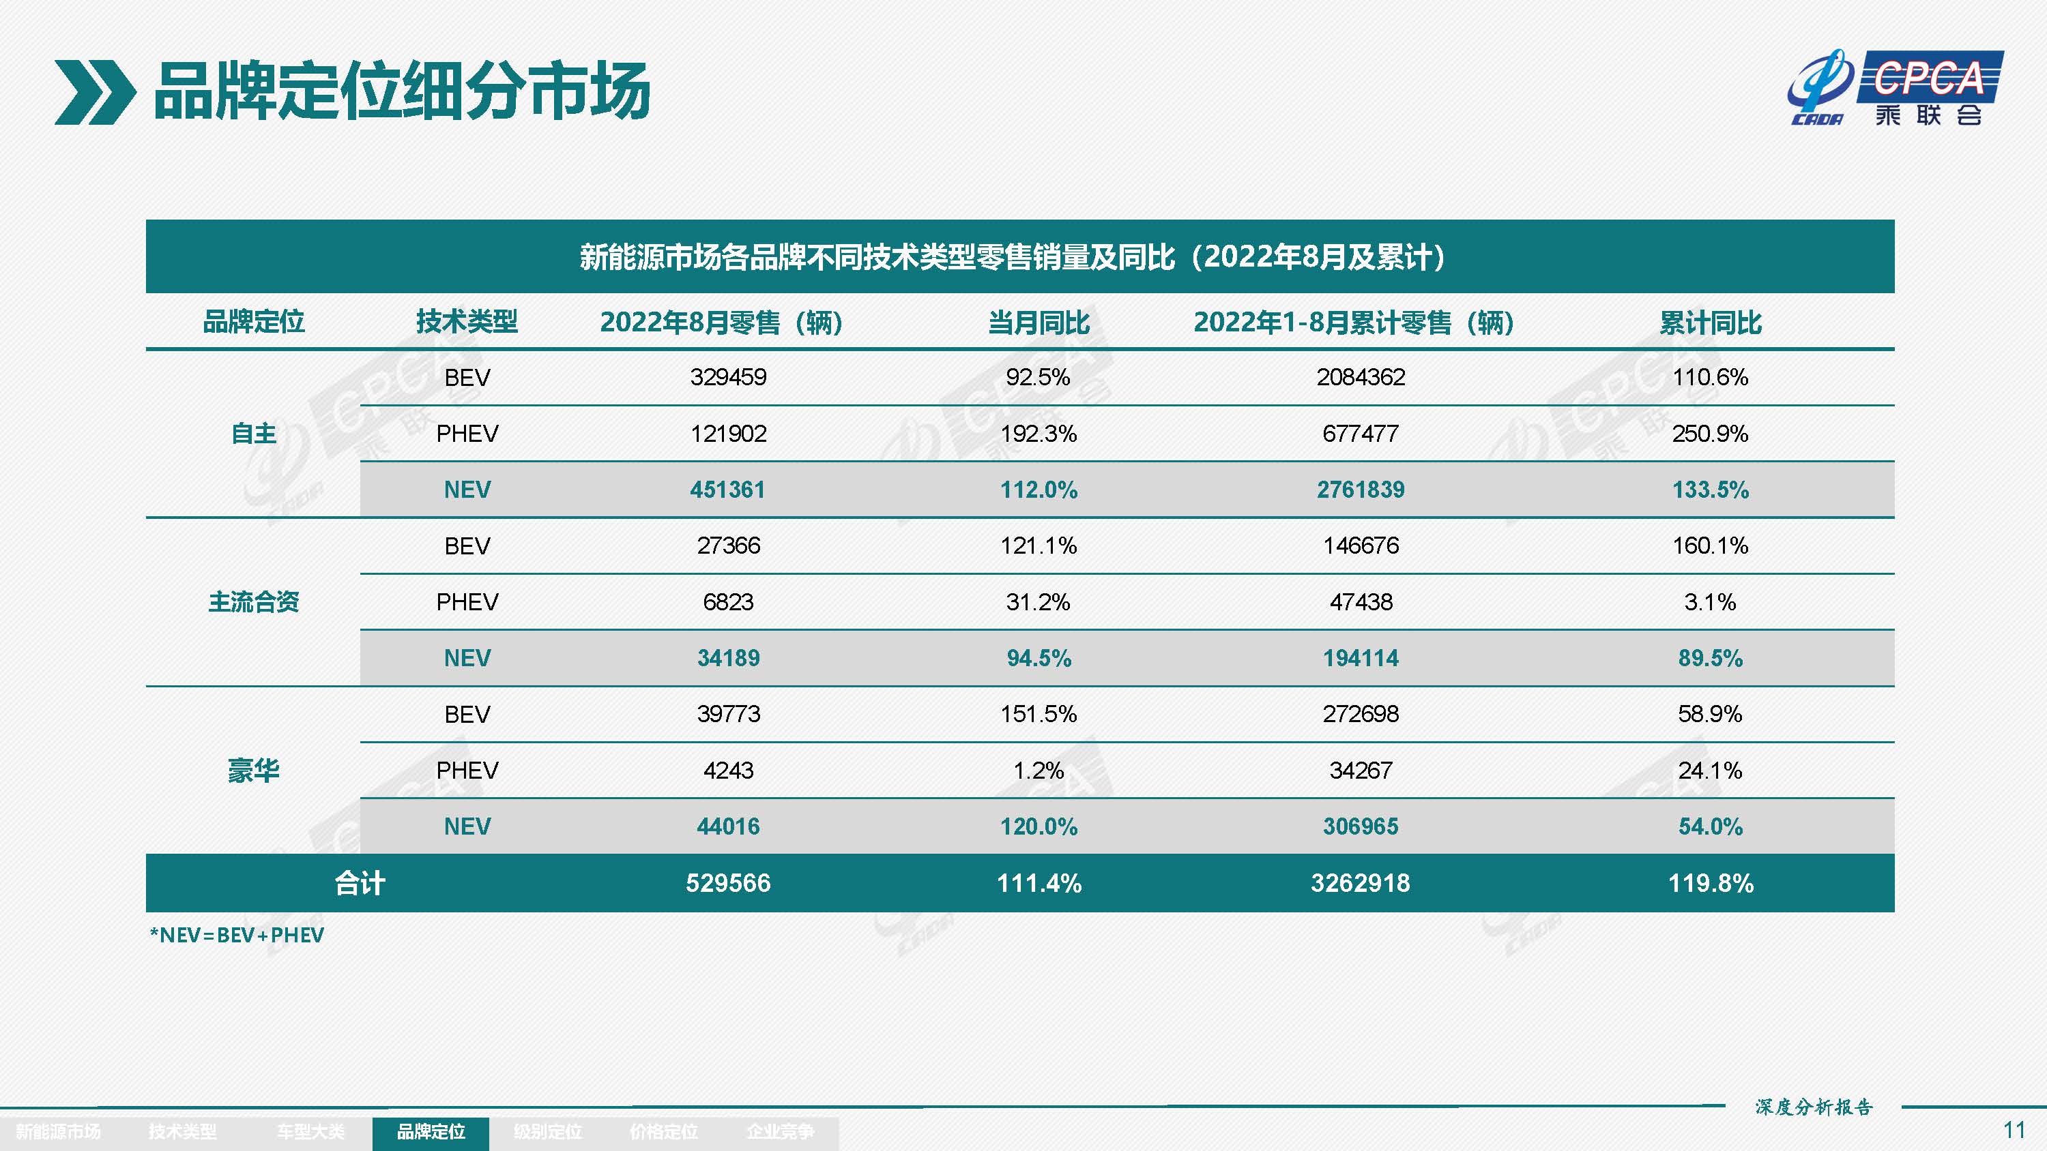Open the 车型大类 navigation tab
Viewport: 2047px width, 1151px height.
coord(310,1131)
